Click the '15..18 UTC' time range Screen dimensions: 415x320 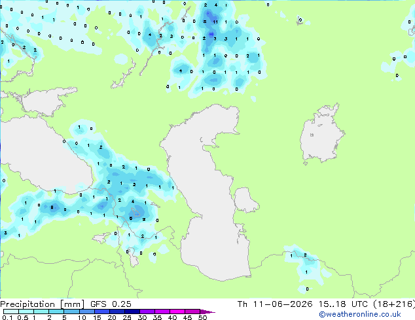(x=343, y=304)
